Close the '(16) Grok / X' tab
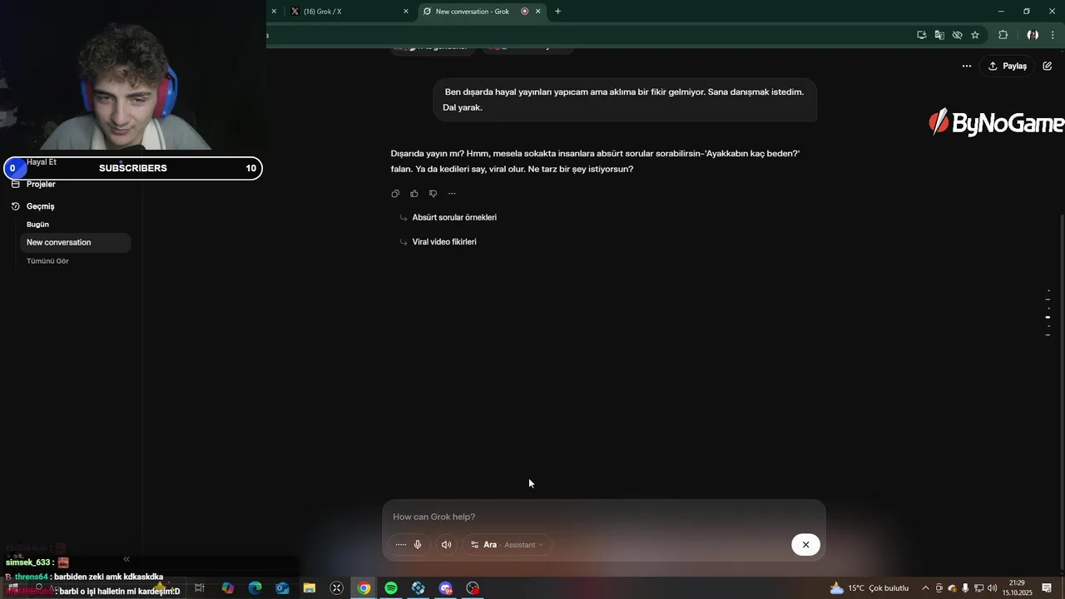Screen dimensions: 1065x599 click(406, 12)
